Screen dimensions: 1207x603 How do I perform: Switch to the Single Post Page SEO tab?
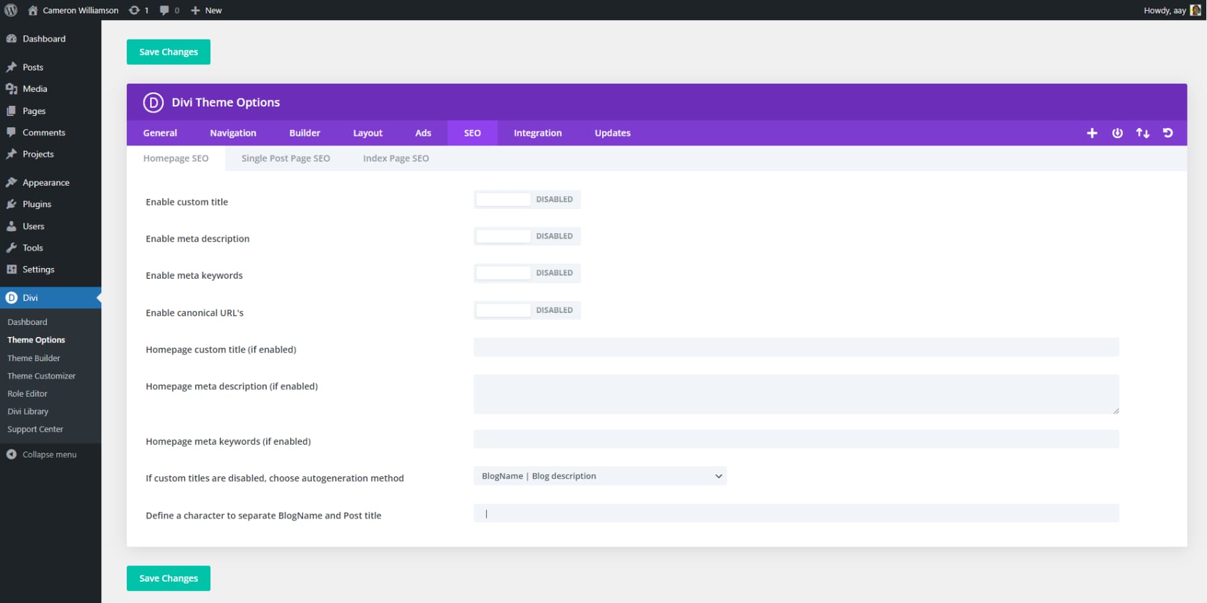pyautogui.click(x=285, y=158)
